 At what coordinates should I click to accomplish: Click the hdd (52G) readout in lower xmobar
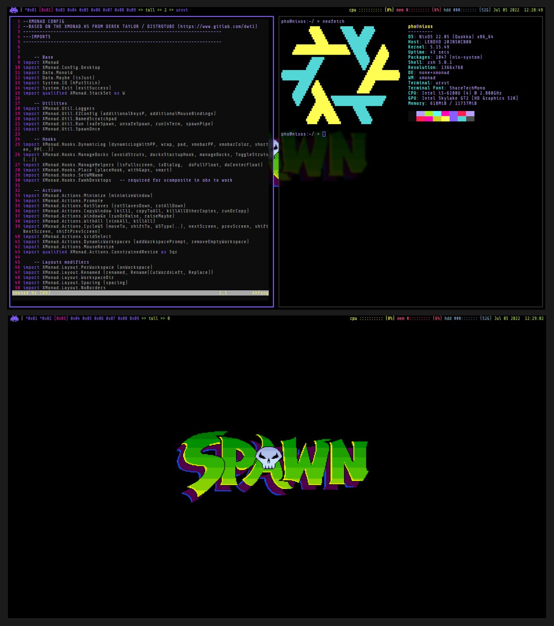pyautogui.click(x=468, y=318)
